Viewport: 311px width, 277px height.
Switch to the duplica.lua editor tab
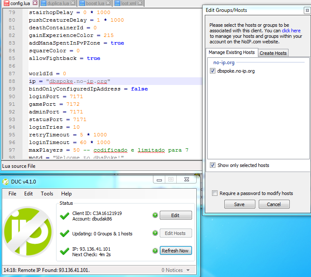pyautogui.click(x=58, y=3)
